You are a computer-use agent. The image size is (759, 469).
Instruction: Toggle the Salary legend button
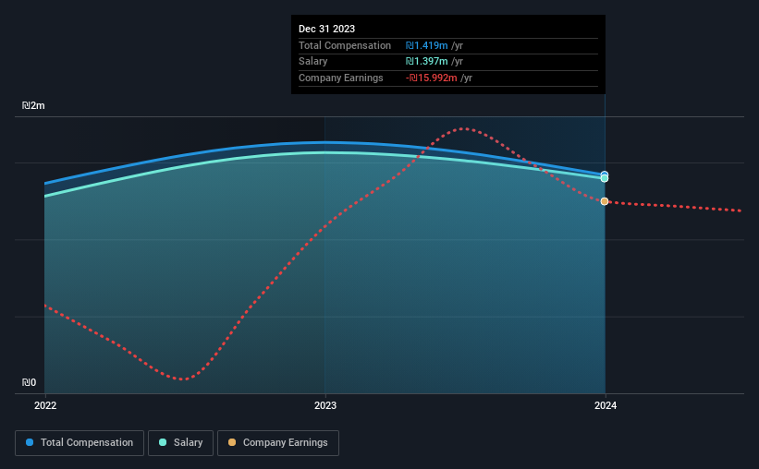point(180,443)
